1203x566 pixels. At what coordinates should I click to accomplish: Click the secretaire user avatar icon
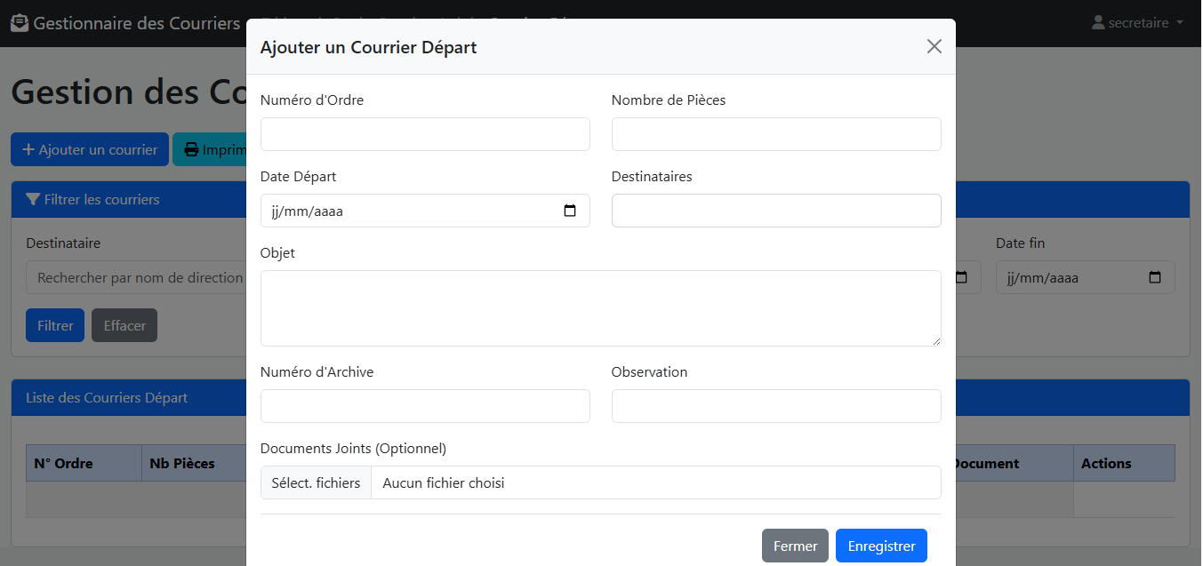point(1098,23)
